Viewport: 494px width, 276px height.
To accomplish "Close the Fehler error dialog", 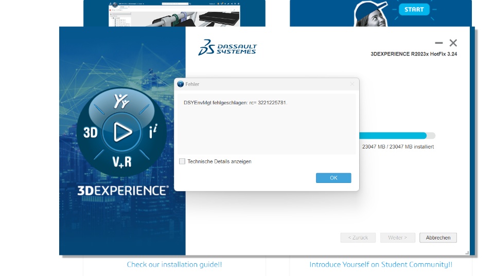I will (352, 84).
